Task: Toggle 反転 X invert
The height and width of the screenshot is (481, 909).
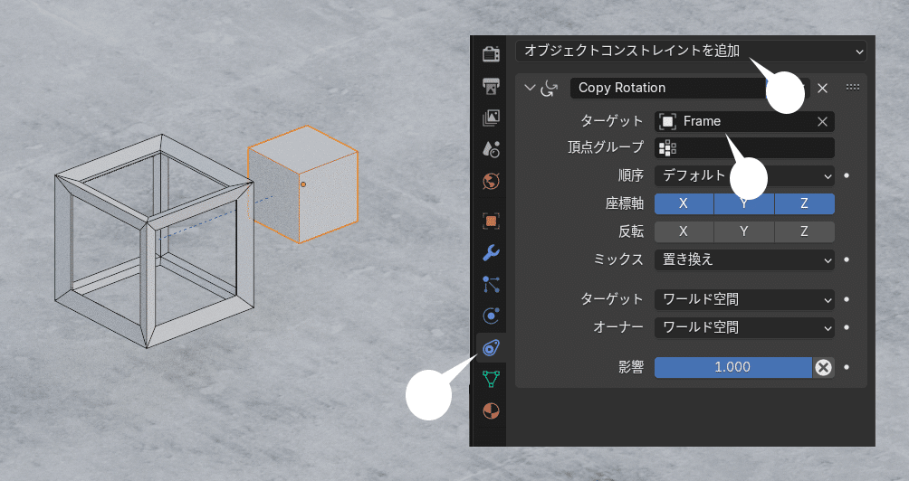Action: pyautogui.click(x=684, y=231)
